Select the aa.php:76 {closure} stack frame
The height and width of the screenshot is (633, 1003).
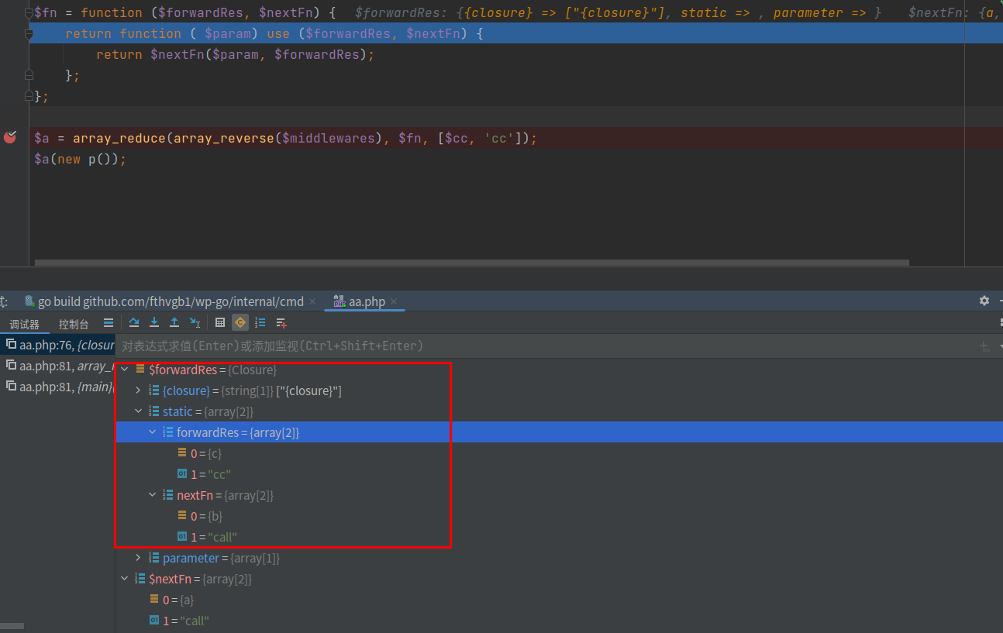pyautogui.click(x=58, y=345)
